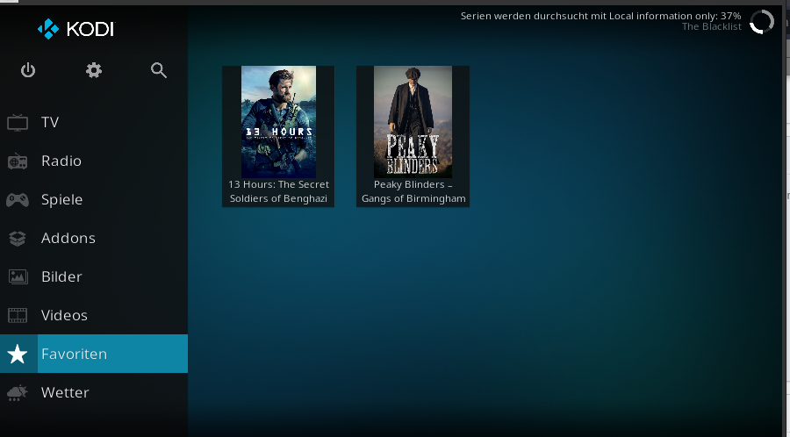Click the Kodi logo icon
Screen dimensions: 790x437
coord(48,29)
